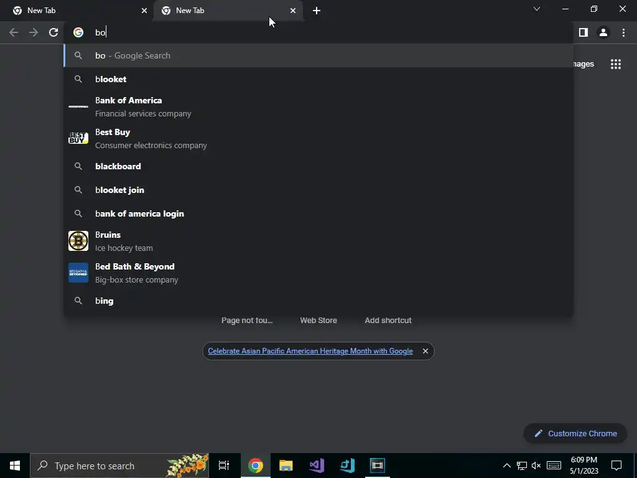The width and height of the screenshot is (637, 478).
Task: Click the touch keyboard tray icon
Action: [554, 466]
